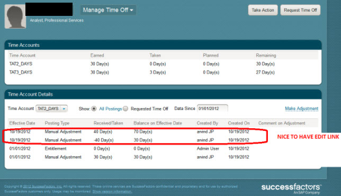Click the Analyst, Professional Services subtitle
Viewport: 341px width, 196px height.
(57, 20)
